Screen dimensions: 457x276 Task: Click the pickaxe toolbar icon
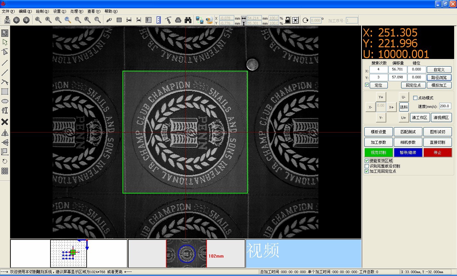168,20
